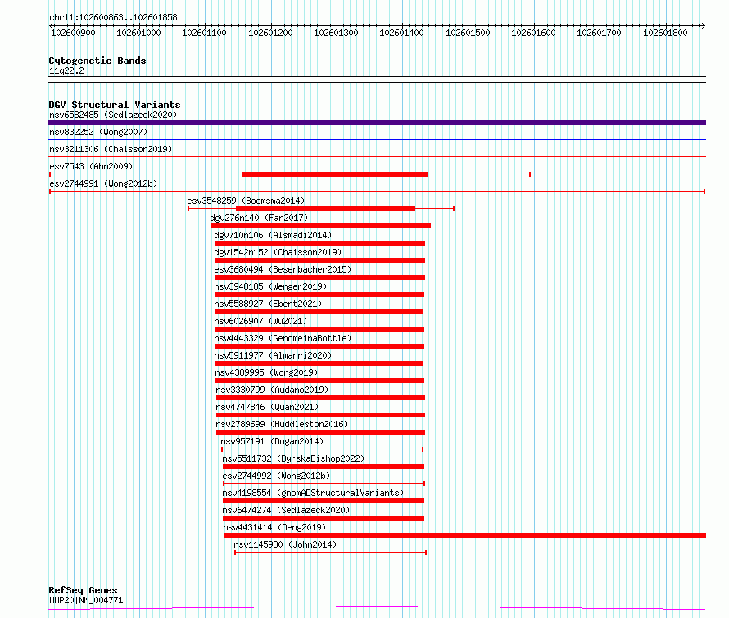The width and height of the screenshot is (729, 618).
Task: Click dgv276n140 (Fan2017) variant label
Action: coord(259,218)
